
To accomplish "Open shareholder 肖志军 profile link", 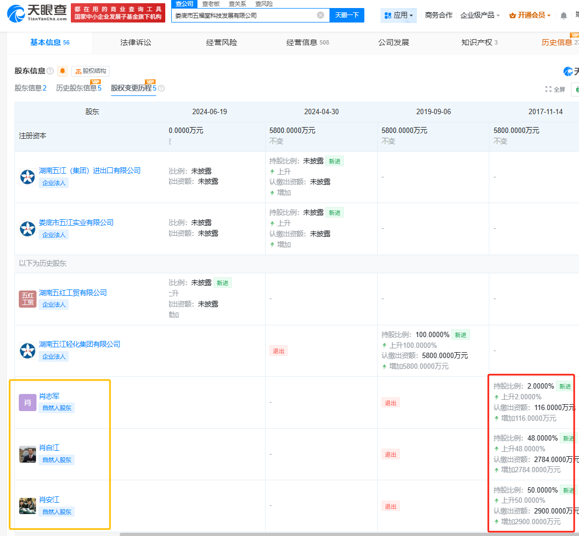I will 49,396.
